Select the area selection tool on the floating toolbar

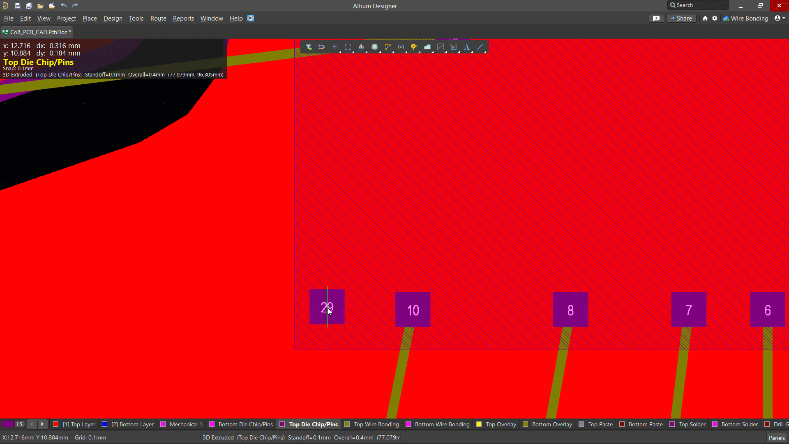click(348, 47)
